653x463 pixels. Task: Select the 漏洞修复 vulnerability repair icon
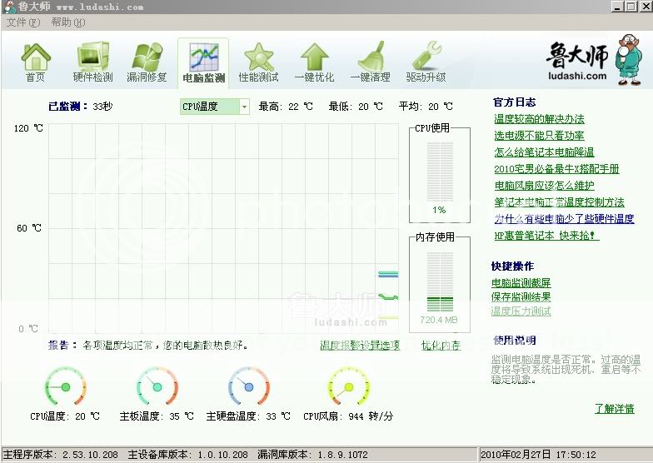[x=147, y=58]
